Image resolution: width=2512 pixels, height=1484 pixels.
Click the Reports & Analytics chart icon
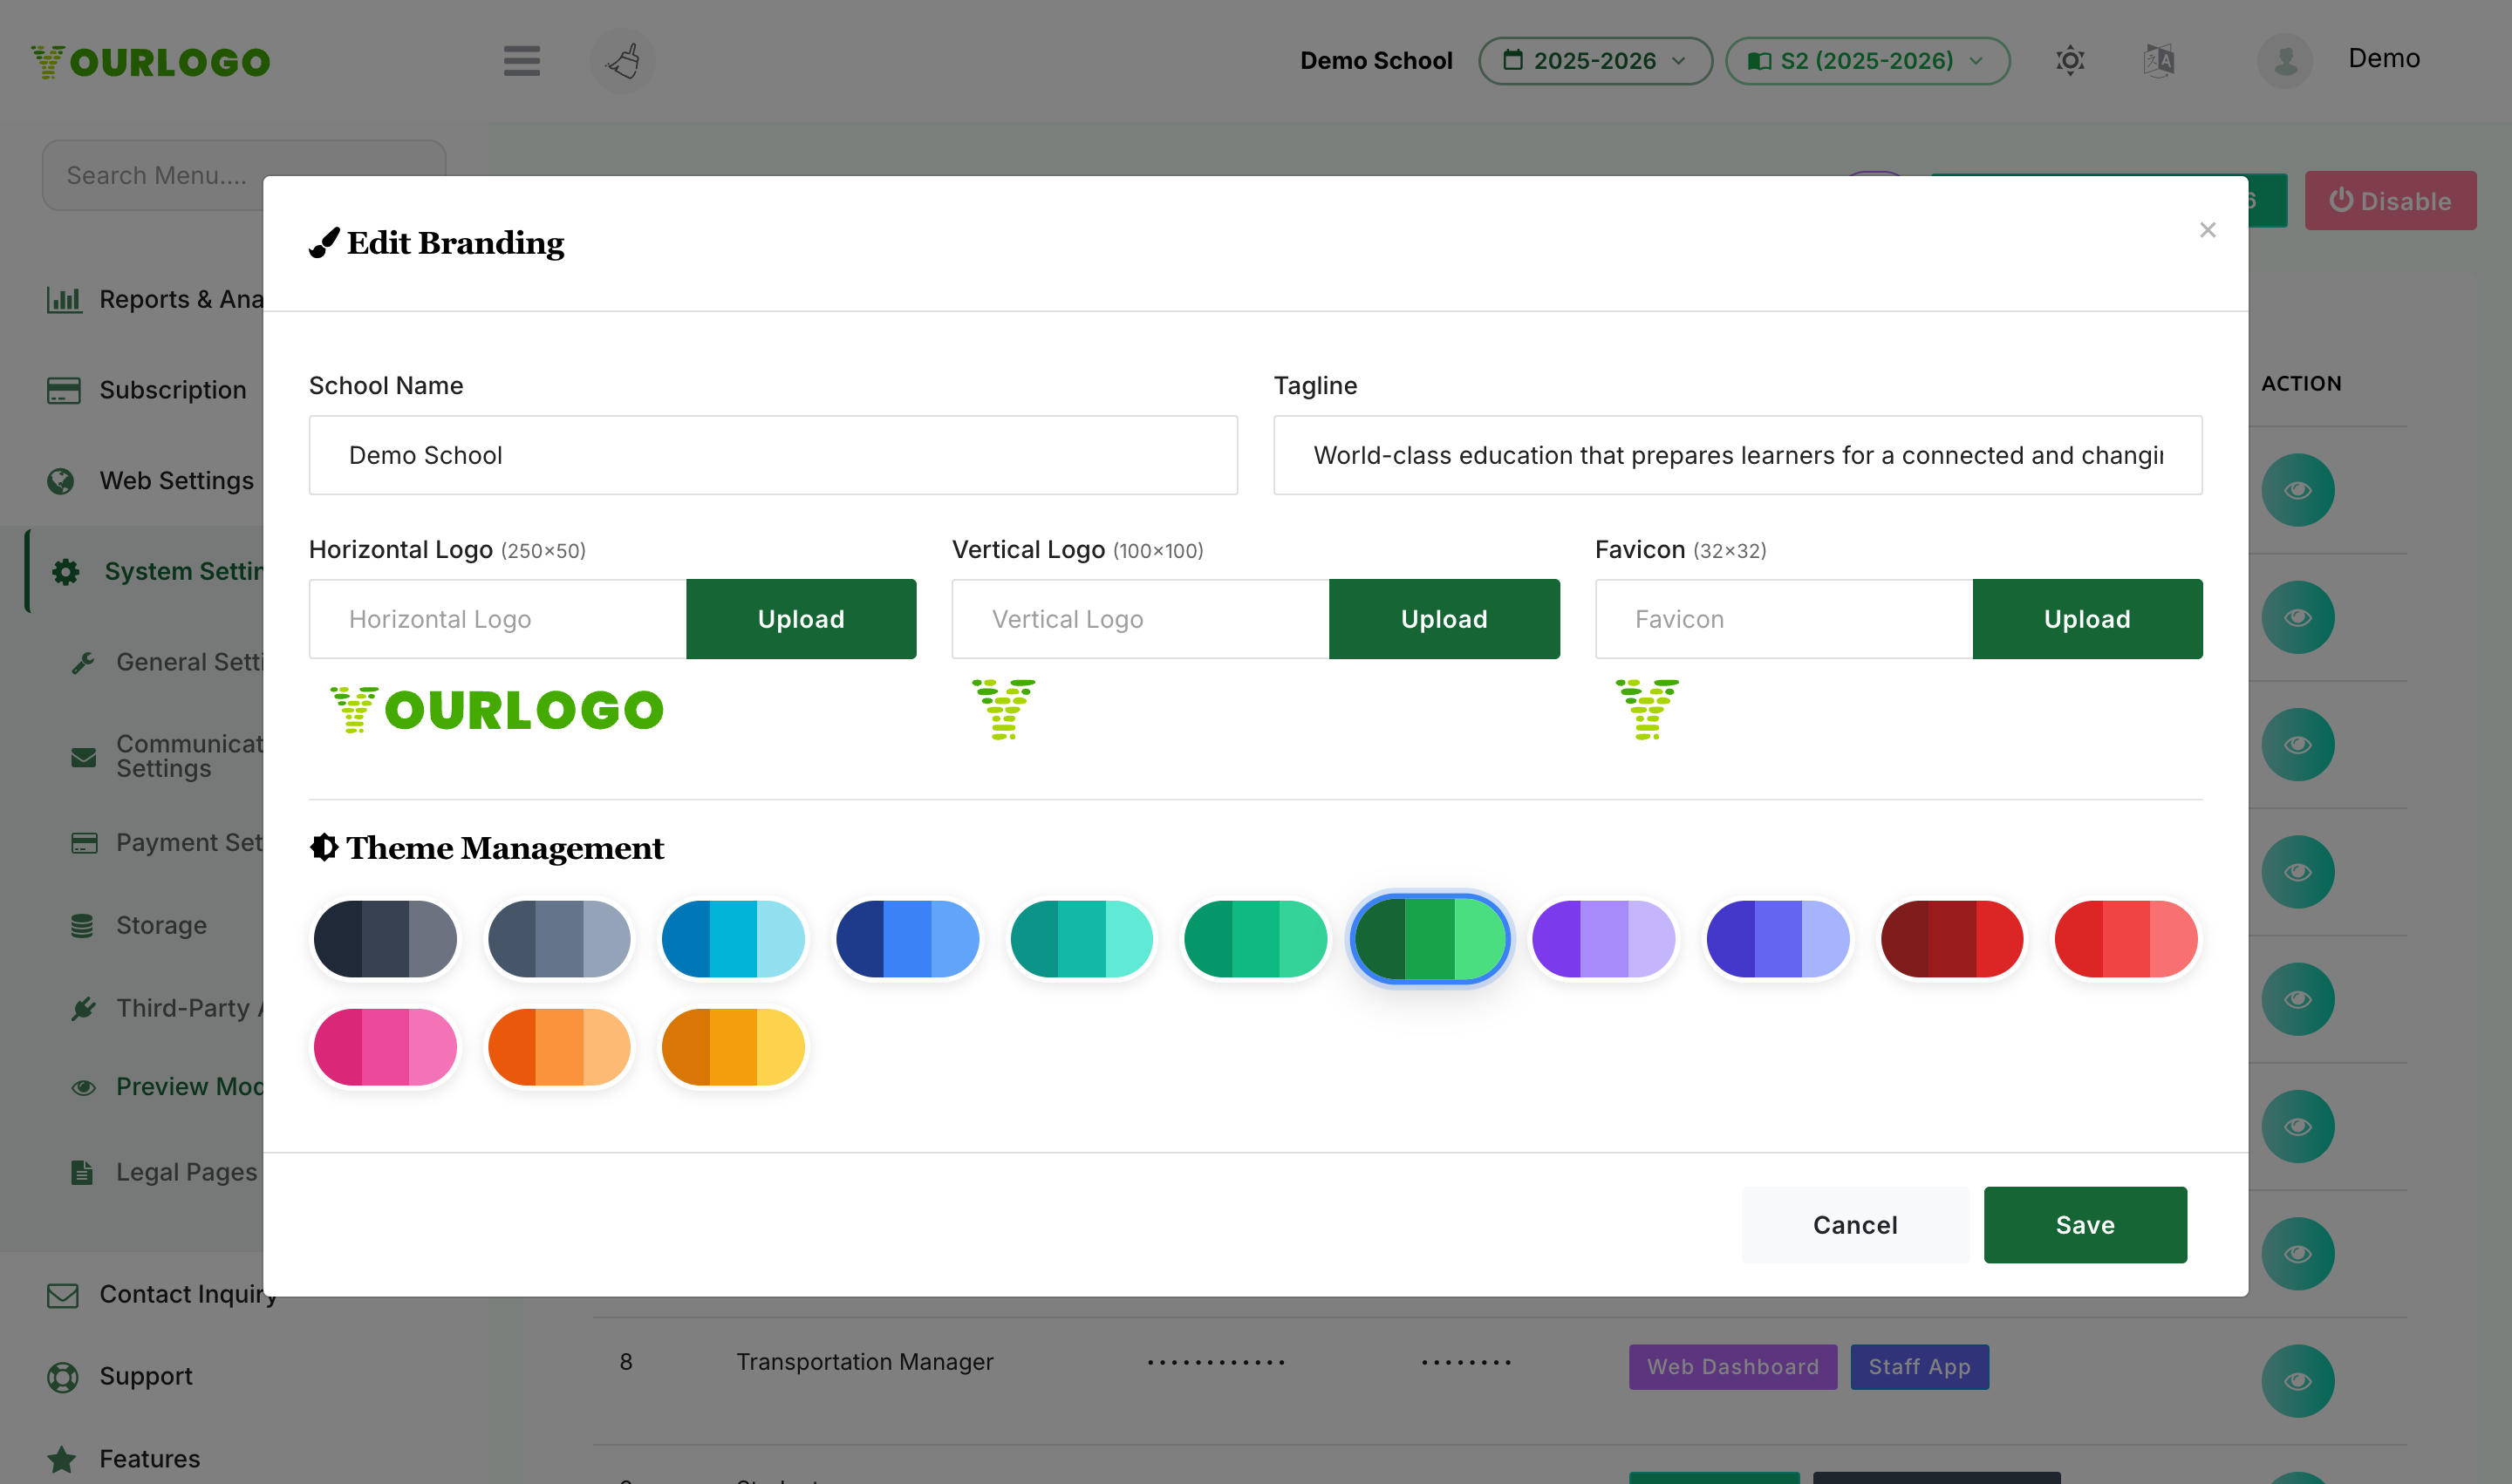click(64, 299)
